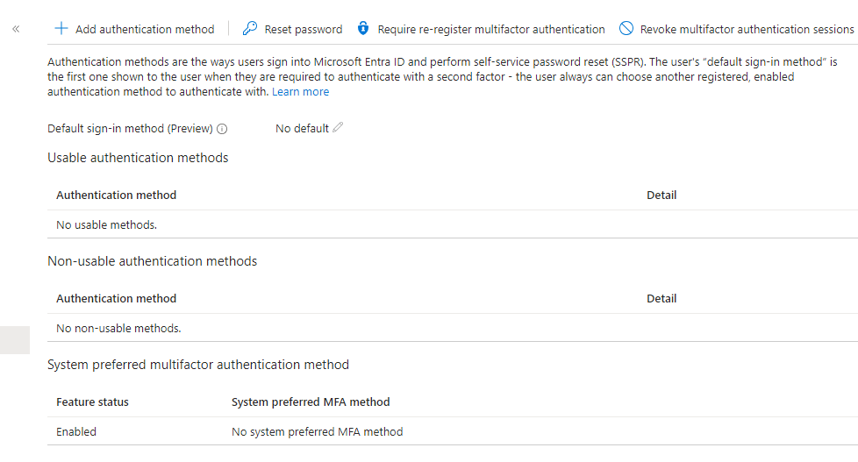
Task: Click Authentication method header under Non-usable methods
Action: tap(116, 299)
